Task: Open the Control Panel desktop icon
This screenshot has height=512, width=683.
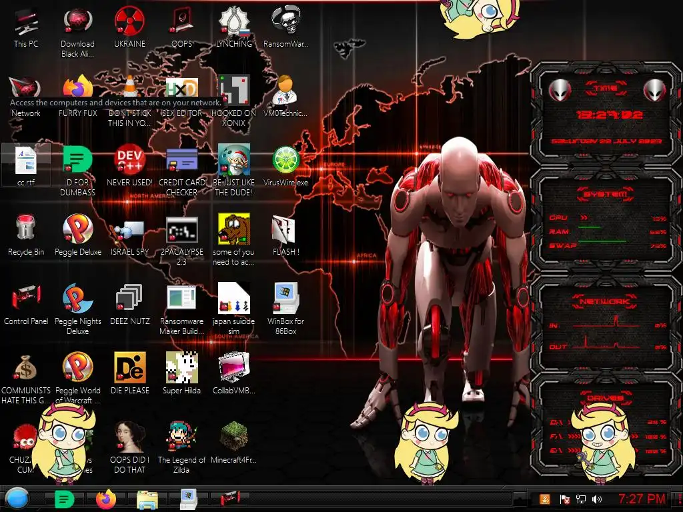Action: tap(26, 305)
